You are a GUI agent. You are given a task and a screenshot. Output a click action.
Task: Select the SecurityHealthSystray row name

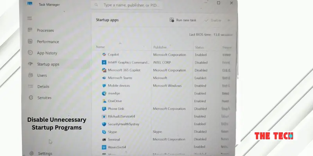point(124,124)
